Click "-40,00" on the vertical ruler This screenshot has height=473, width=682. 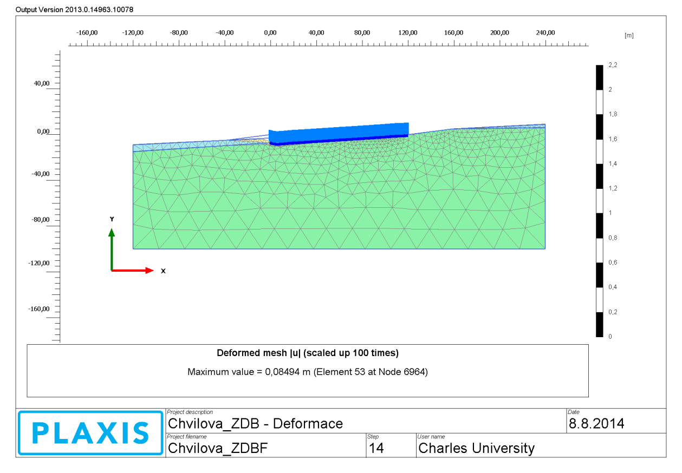pyautogui.click(x=41, y=174)
